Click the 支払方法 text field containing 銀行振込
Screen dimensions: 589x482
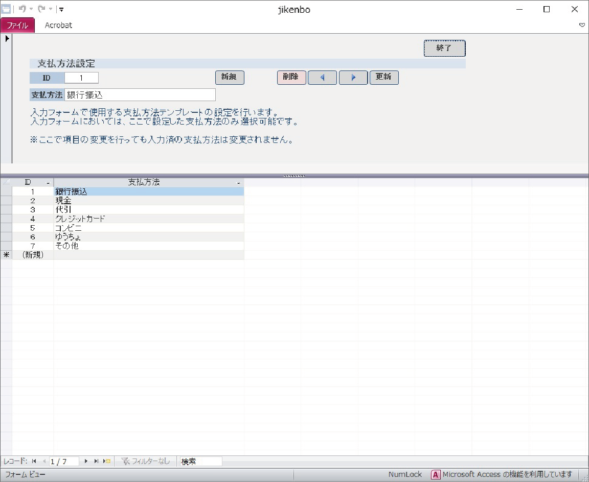[140, 95]
